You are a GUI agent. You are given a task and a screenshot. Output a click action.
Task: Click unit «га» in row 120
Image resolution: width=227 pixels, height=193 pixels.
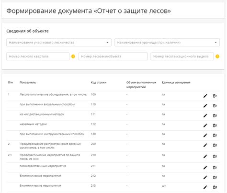[x=163, y=134]
